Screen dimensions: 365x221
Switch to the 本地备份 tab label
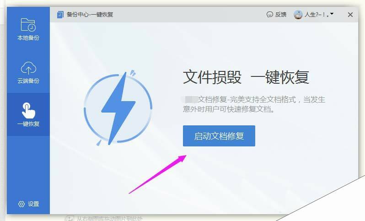[28, 38]
